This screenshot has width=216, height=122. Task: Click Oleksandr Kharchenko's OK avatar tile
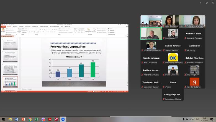[x=173, y=58]
